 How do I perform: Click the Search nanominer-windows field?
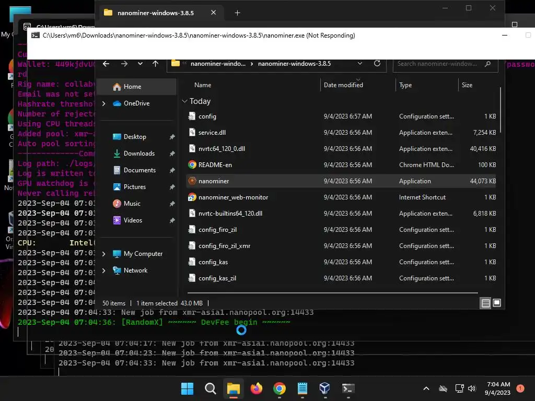point(445,64)
